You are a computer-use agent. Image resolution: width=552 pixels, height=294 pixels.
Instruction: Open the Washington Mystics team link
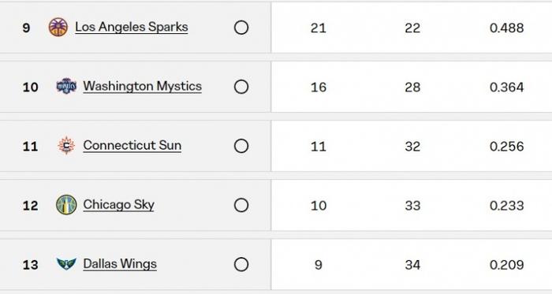tap(142, 87)
